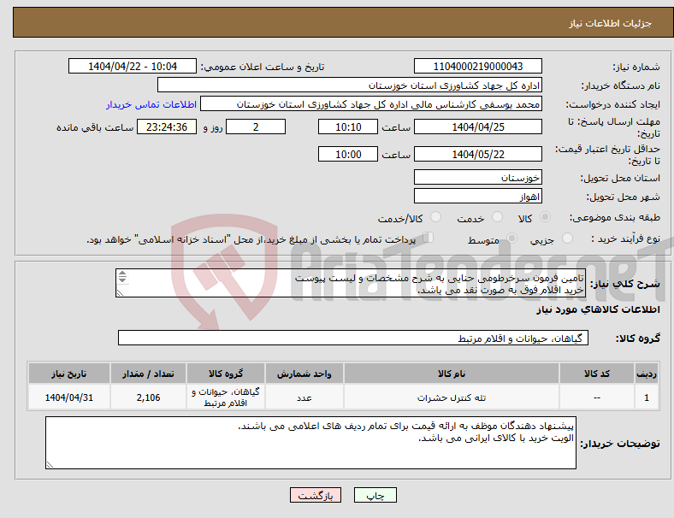
Task: Click the remaining time field 23:24:36
Action: point(167,127)
